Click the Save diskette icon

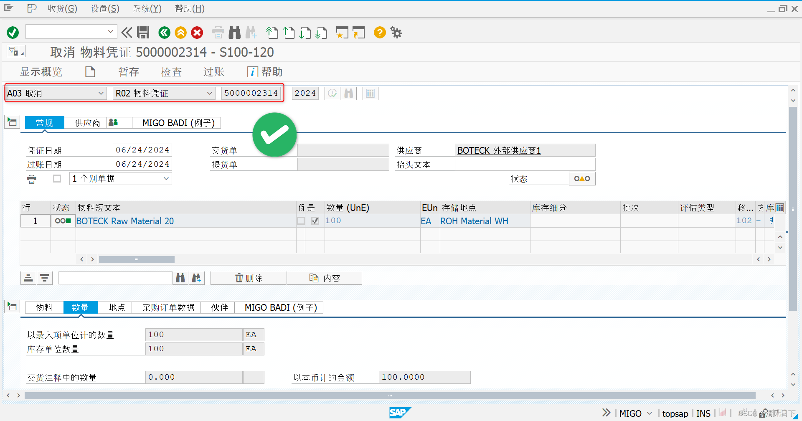[x=143, y=32]
